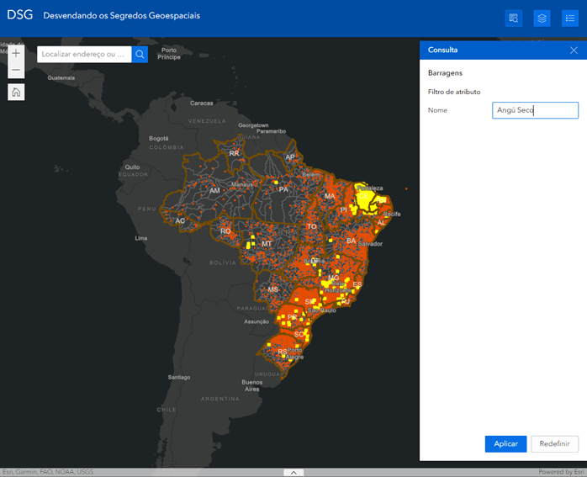Viewport: 587px width, 477px height.
Task: Close the Consulta panel
Action: point(574,50)
